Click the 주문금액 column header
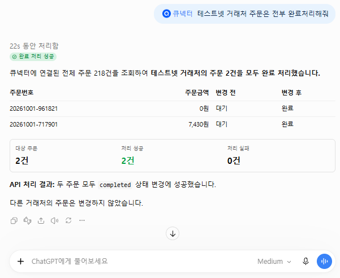This screenshot has height=278, width=340. coord(197,93)
